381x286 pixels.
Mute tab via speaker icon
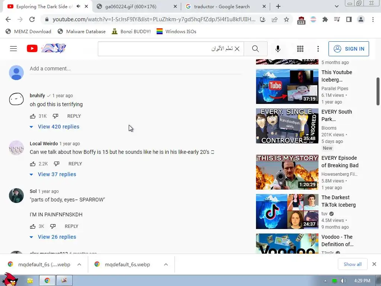pos(78,6)
